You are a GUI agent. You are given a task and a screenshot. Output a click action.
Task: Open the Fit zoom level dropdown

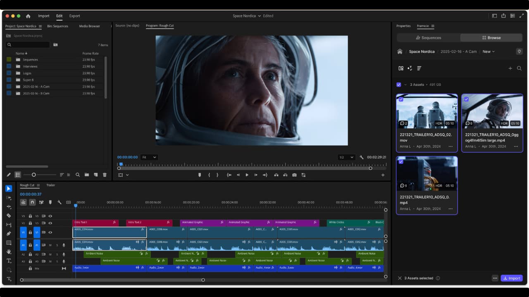(x=149, y=157)
